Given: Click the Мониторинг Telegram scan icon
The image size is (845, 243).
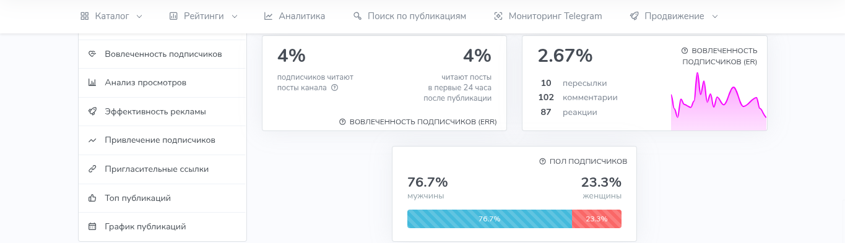Looking at the screenshot, I should 498,16.
